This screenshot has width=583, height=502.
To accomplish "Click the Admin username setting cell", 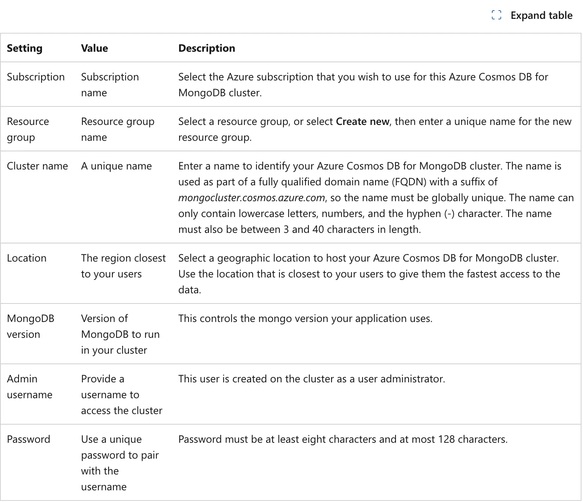I will (x=30, y=387).
